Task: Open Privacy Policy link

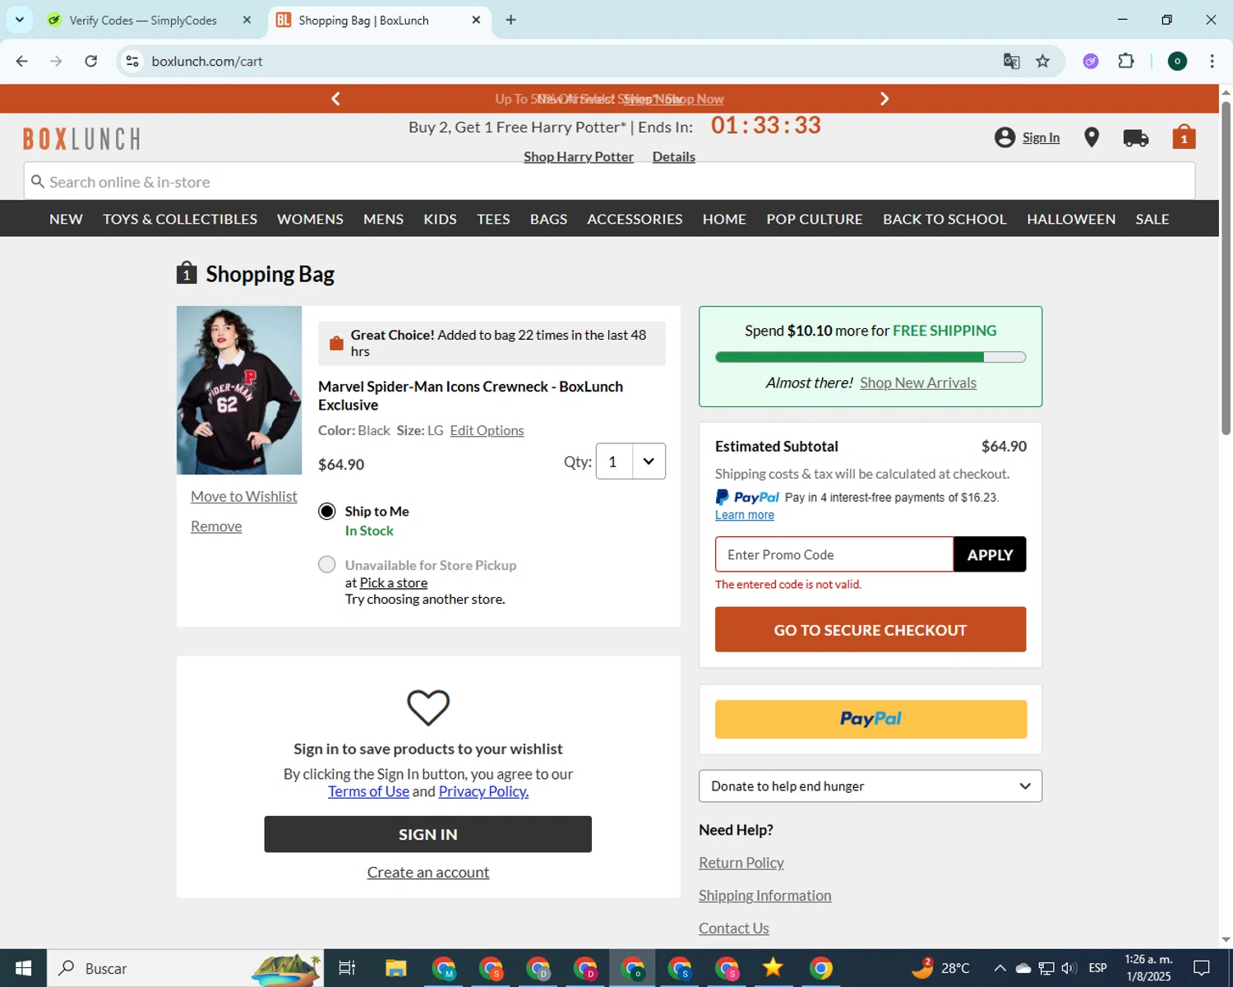Action: 483,791
